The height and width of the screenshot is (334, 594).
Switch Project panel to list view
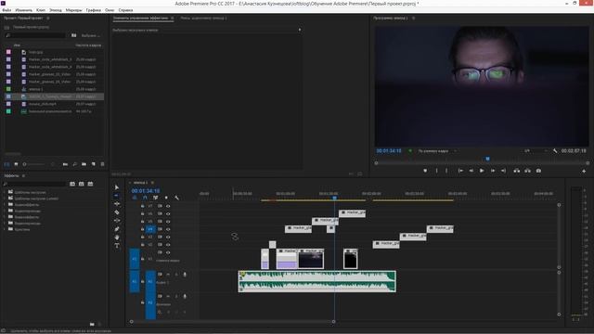point(6,164)
